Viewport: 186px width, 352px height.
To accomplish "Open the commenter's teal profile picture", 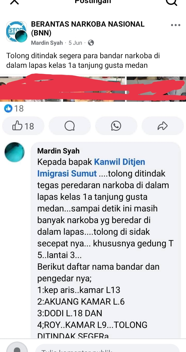I will click(14, 152).
